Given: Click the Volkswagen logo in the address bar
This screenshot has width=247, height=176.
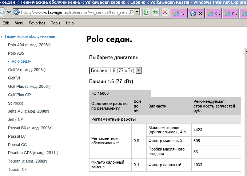Looking at the screenshot, I should 16,12.
